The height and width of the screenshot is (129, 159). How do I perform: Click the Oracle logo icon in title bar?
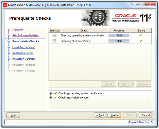(5, 5)
